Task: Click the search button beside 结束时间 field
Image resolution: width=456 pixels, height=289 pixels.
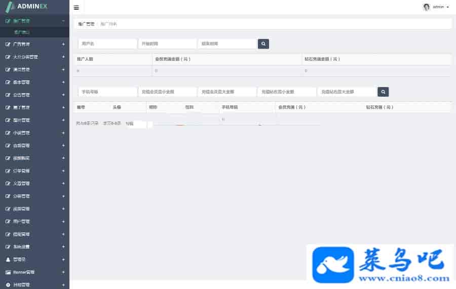Action: pos(263,44)
